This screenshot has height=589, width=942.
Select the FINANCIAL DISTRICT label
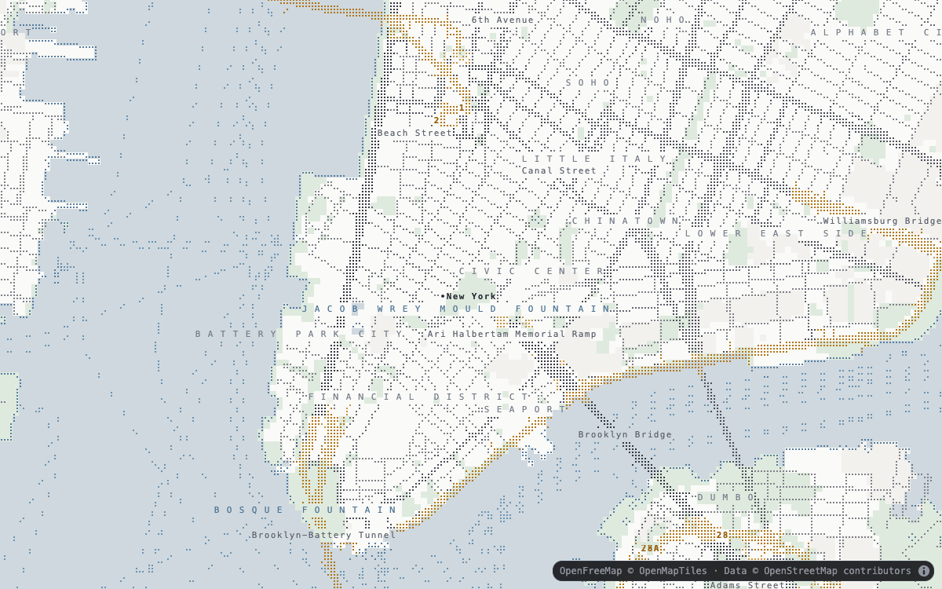tap(419, 397)
